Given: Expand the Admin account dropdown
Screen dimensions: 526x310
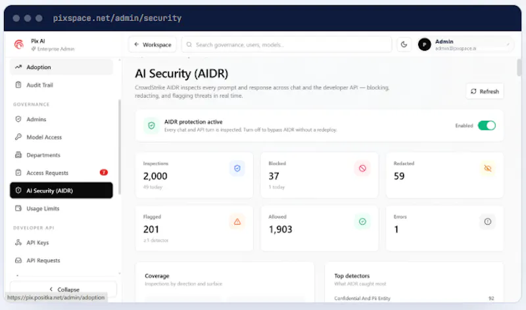Looking at the screenshot, I should point(508,44).
